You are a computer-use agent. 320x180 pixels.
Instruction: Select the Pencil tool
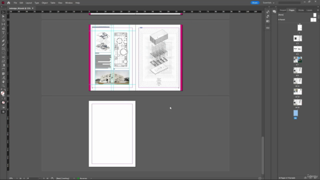3,45
